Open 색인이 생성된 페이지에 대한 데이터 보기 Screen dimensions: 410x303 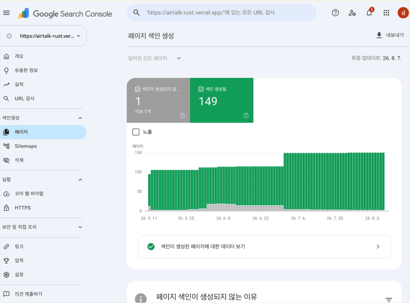coord(265,247)
